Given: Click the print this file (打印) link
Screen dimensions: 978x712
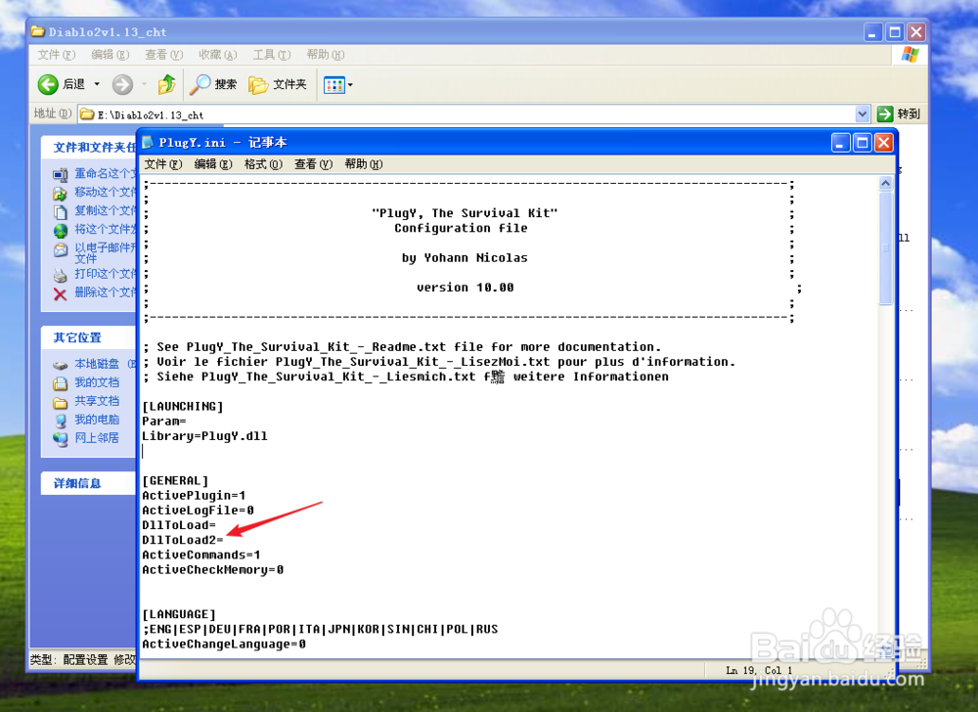Looking at the screenshot, I should click(x=105, y=274).
